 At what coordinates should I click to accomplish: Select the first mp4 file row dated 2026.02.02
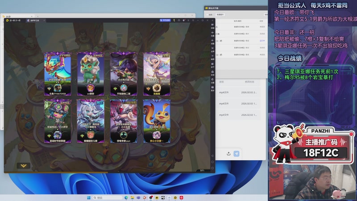[238, 92]
